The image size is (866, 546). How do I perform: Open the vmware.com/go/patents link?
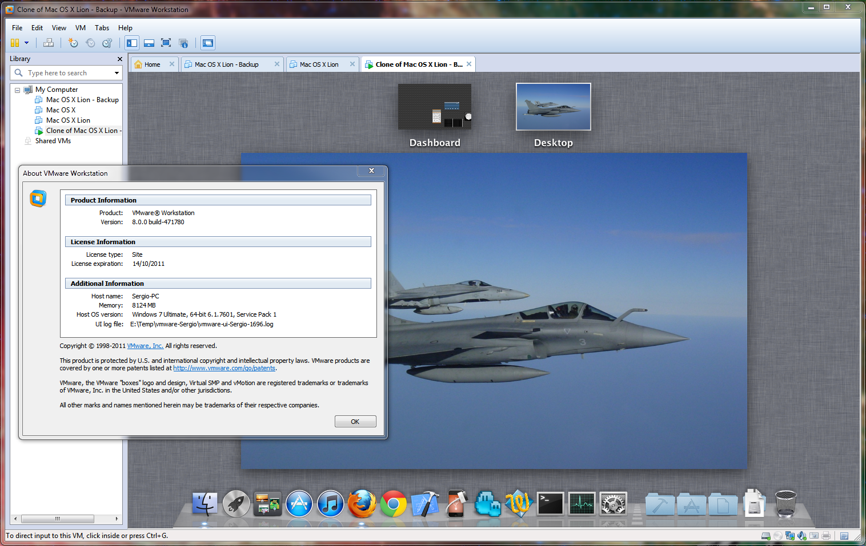pyautogui.click(x=224, y=368)
